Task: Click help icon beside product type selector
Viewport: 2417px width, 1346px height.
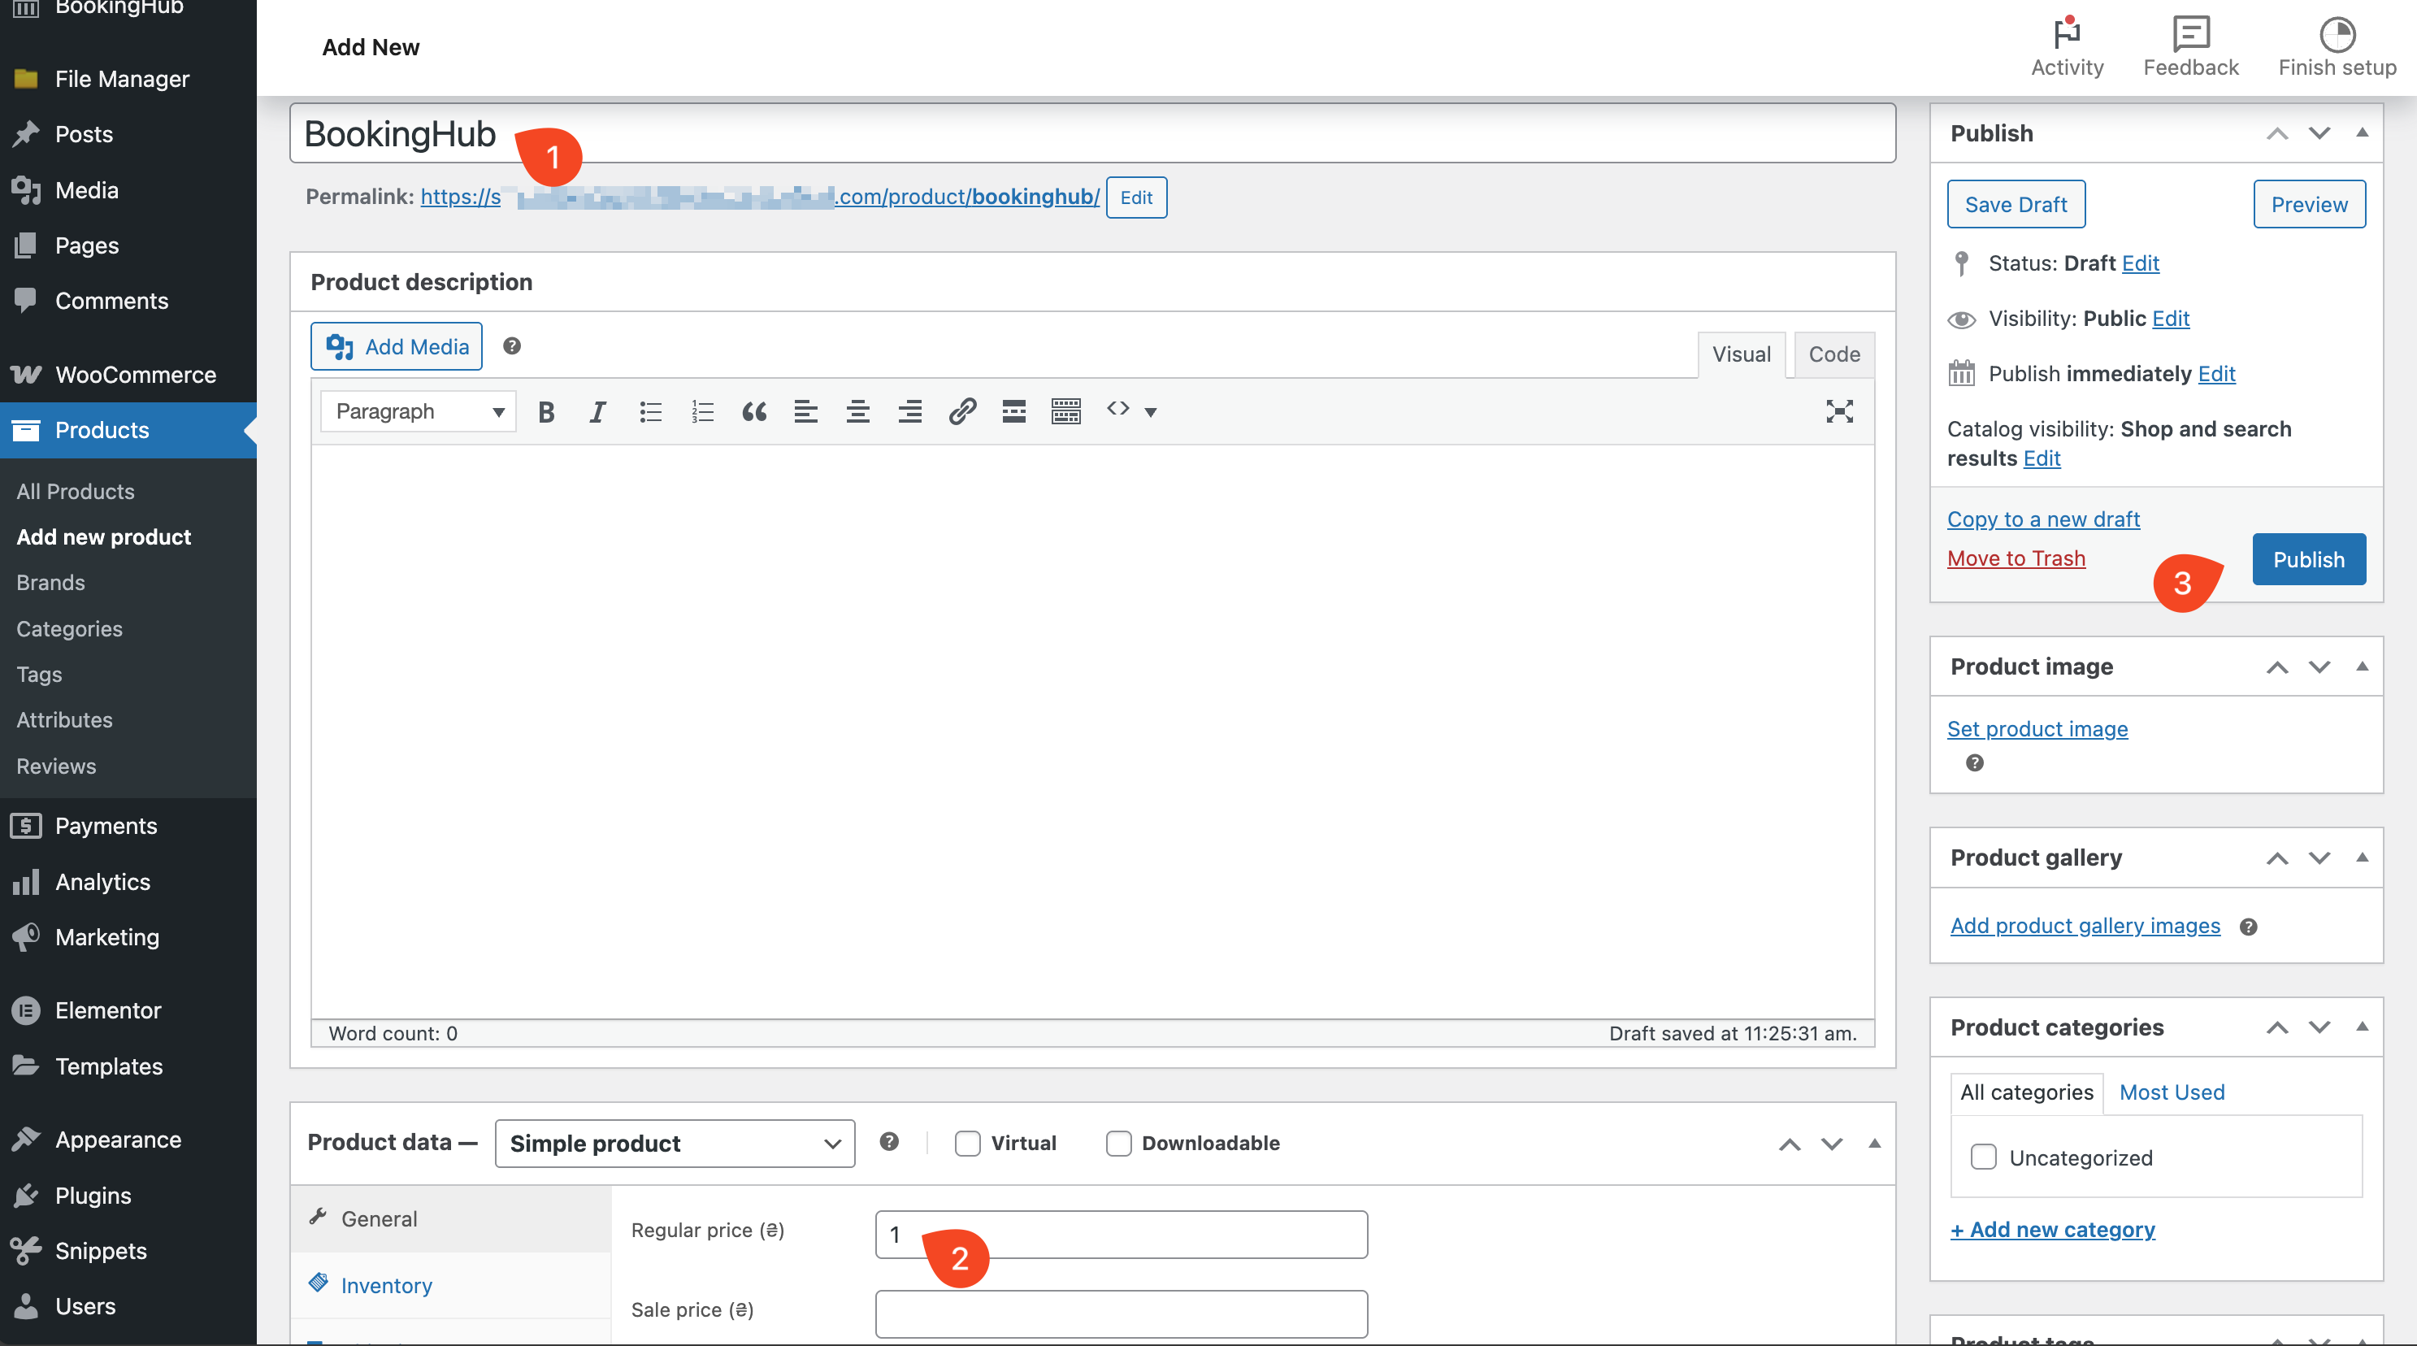Action: pyautogui.click(x=888, y=1141)
